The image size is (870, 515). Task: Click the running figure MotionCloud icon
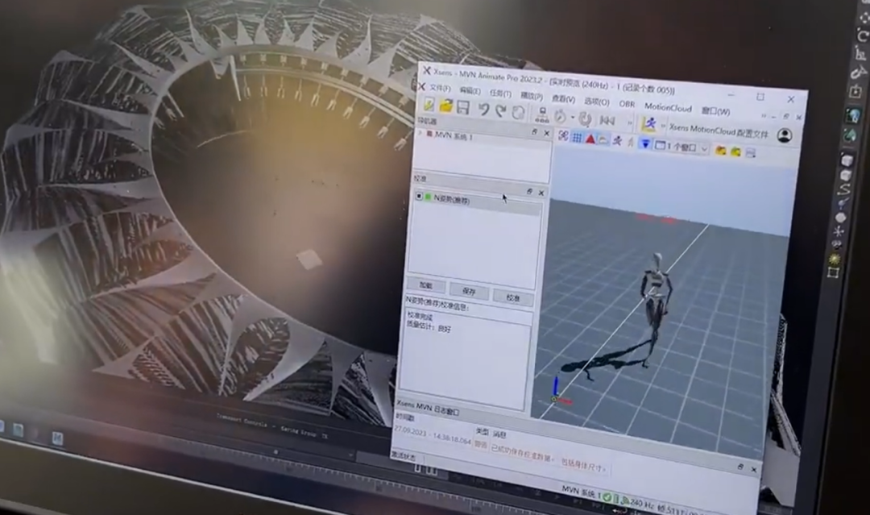[x=648, y=124]
